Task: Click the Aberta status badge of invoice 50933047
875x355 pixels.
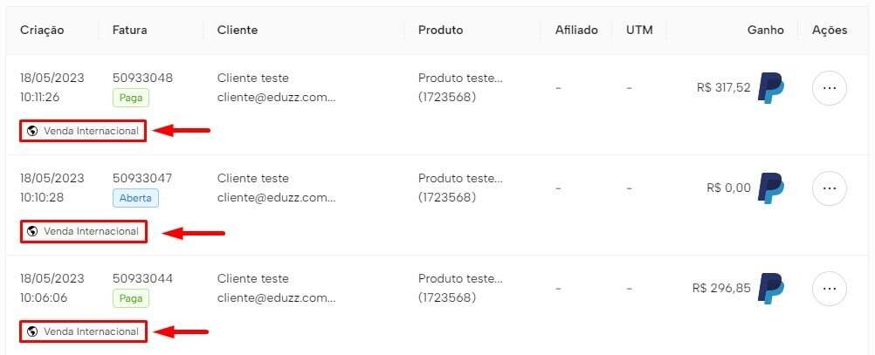Action: click(135, 198)
